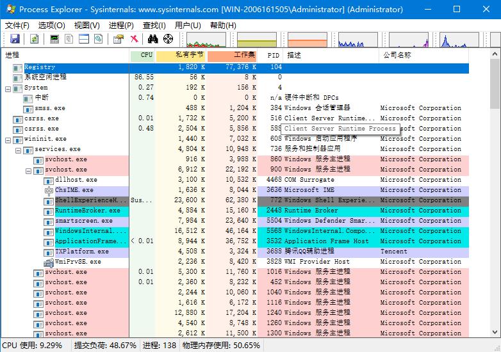Open the process Properties toolbar icon
Image resolution: width=501 pixels, height=352 pixels.
tap(119, 39)
